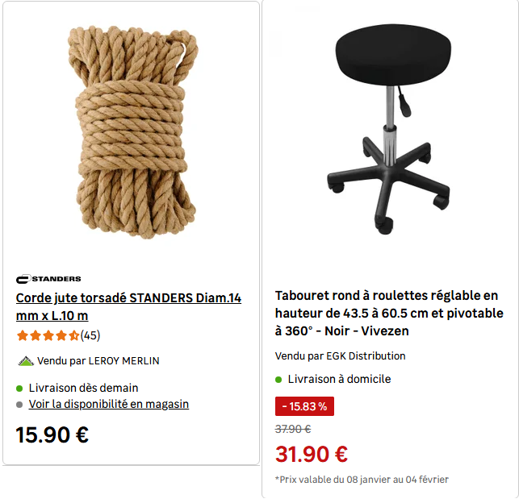This screenshot has height=503, width=519.
Task: Click the 'Livraison dès demain' delivery label
Action: point(83,388)
